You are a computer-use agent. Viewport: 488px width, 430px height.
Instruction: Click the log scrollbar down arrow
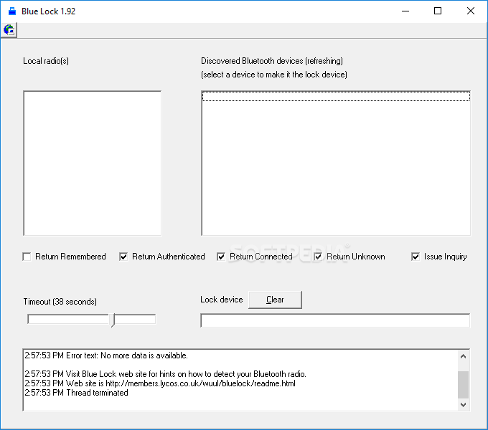point(463,404)
